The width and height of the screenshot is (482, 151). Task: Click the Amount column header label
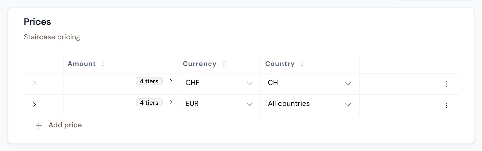[82, 64]
